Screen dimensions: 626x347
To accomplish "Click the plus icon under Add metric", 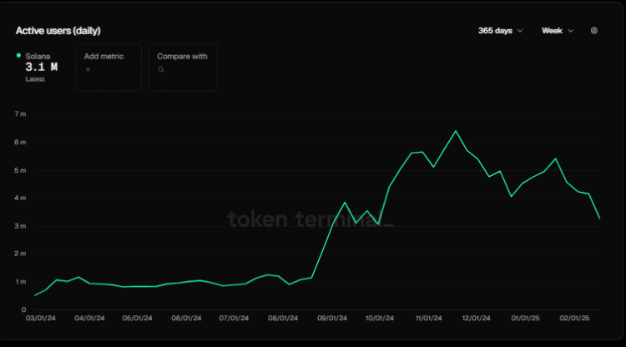I will (x=88, y=69).
